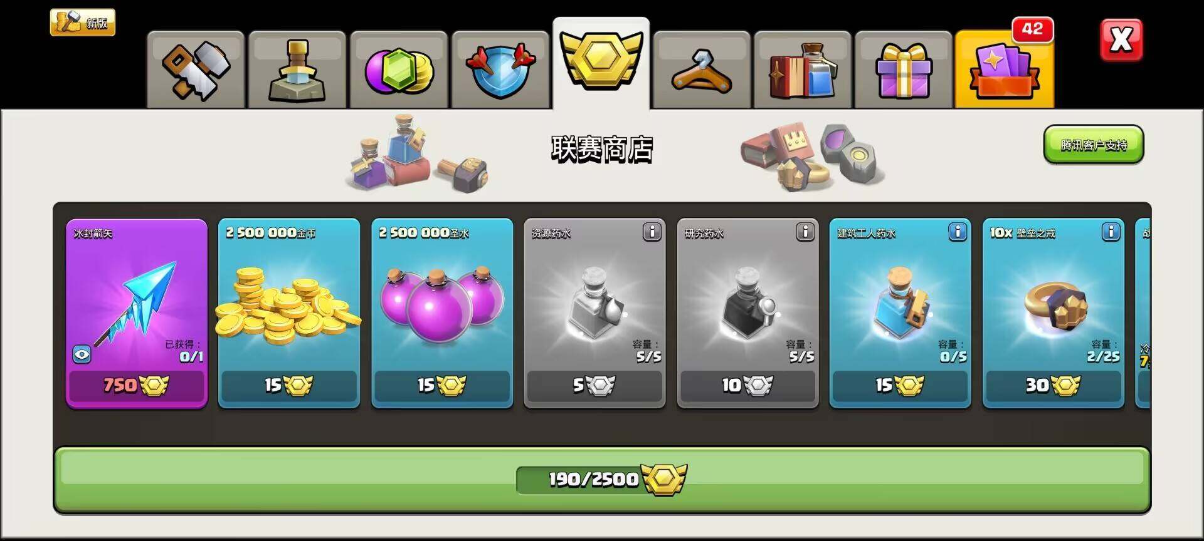The image size is (1204, 541).
Task: Click the 新版 hammer button
Action: pyautogui.click(x=83, y=23)
